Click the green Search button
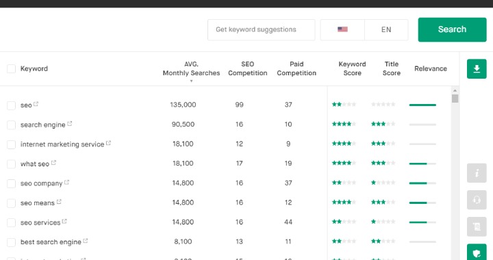Screen dimensions: 493x260 coord(452,29)
